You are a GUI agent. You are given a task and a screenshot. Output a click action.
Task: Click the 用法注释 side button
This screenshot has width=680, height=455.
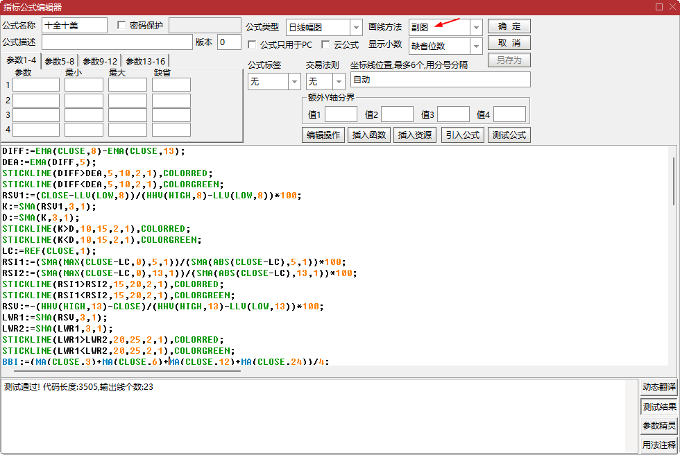658,445
